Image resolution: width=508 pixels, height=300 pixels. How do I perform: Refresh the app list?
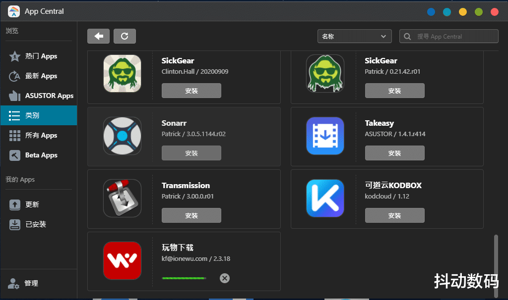pos(125,36)
